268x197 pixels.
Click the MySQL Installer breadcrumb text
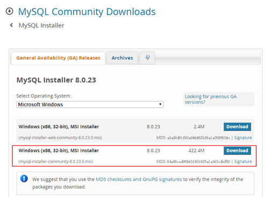pyautogui.click(x=41, y=25)
